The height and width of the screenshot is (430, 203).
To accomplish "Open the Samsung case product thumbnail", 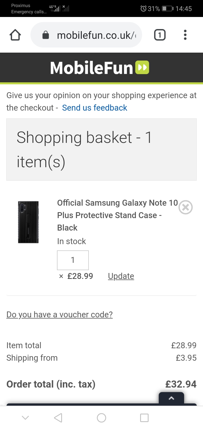I will [28, 222].
